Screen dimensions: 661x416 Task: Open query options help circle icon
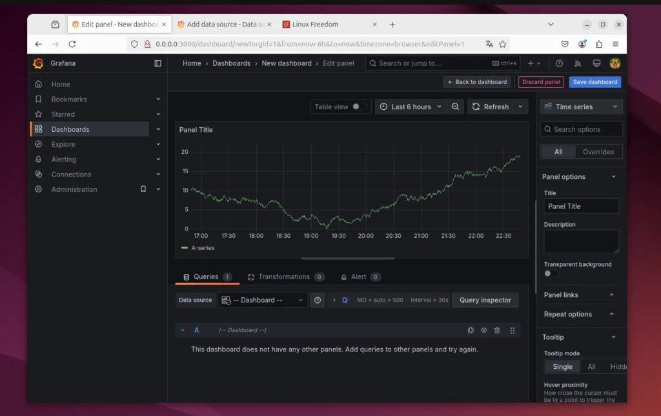(x=318, y=300)
